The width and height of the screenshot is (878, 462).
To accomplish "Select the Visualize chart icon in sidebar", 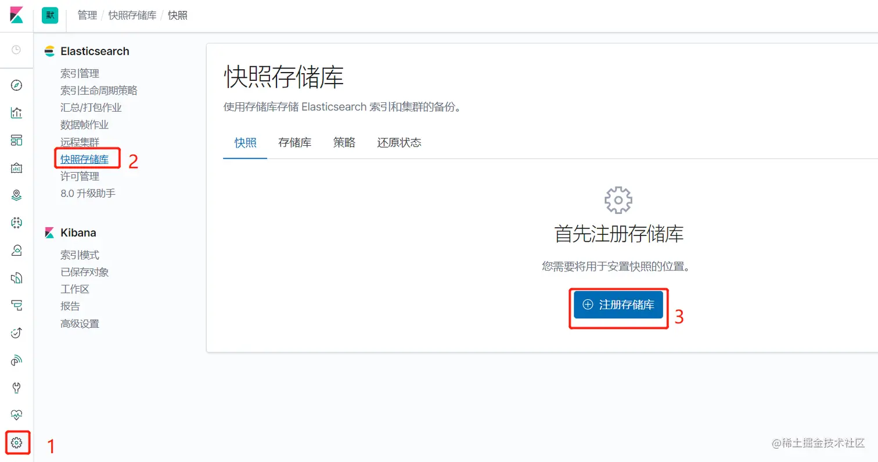I will pyautogui.click(x=17, y=113).
